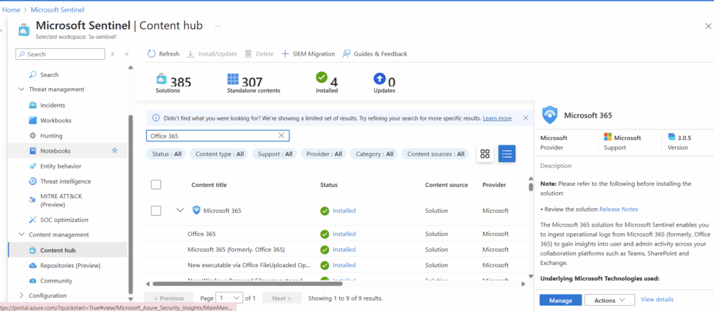Viewport: 714px width, 311px height.
Task: Click the Delete trash icon
Action: coord(248,54)
